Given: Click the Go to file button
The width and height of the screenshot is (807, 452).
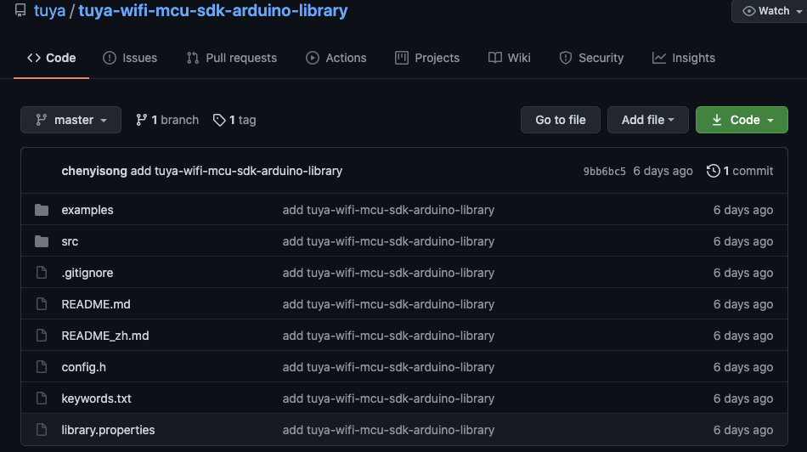Looking at the screenshot, I should click(x=561, y=120).
